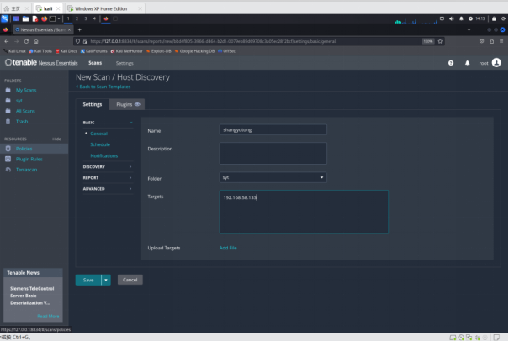
Task: Switch to workspace 4
Action: [x=94, y=18]
